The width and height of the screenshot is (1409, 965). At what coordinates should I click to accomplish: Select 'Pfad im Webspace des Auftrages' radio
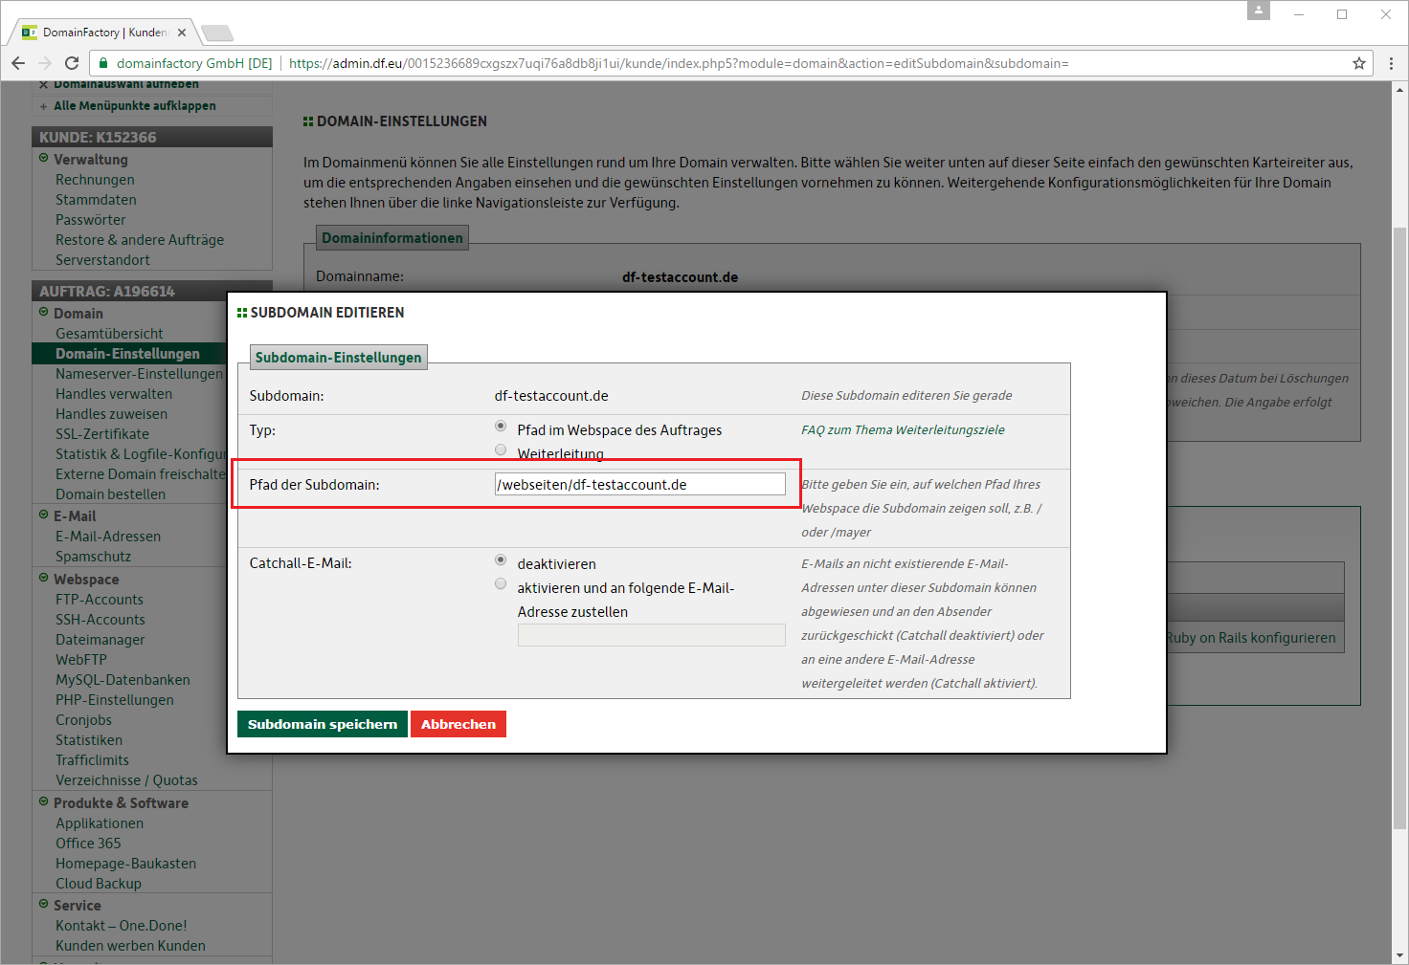[501, 427]
